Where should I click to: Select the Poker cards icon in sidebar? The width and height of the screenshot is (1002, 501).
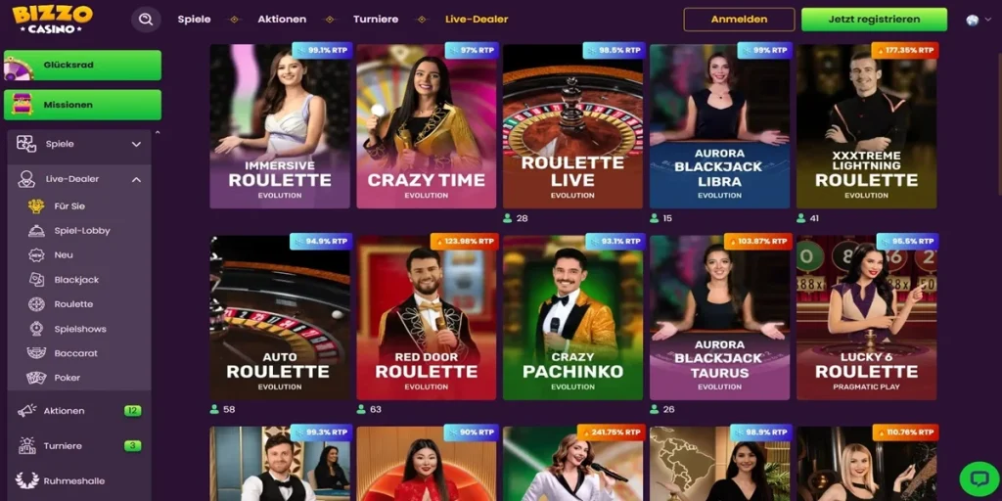(x=36, y=378)
